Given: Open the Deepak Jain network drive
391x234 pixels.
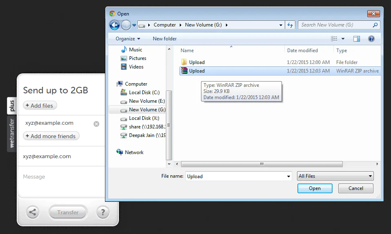Looking at the screenshot, I should click(147, 135).
